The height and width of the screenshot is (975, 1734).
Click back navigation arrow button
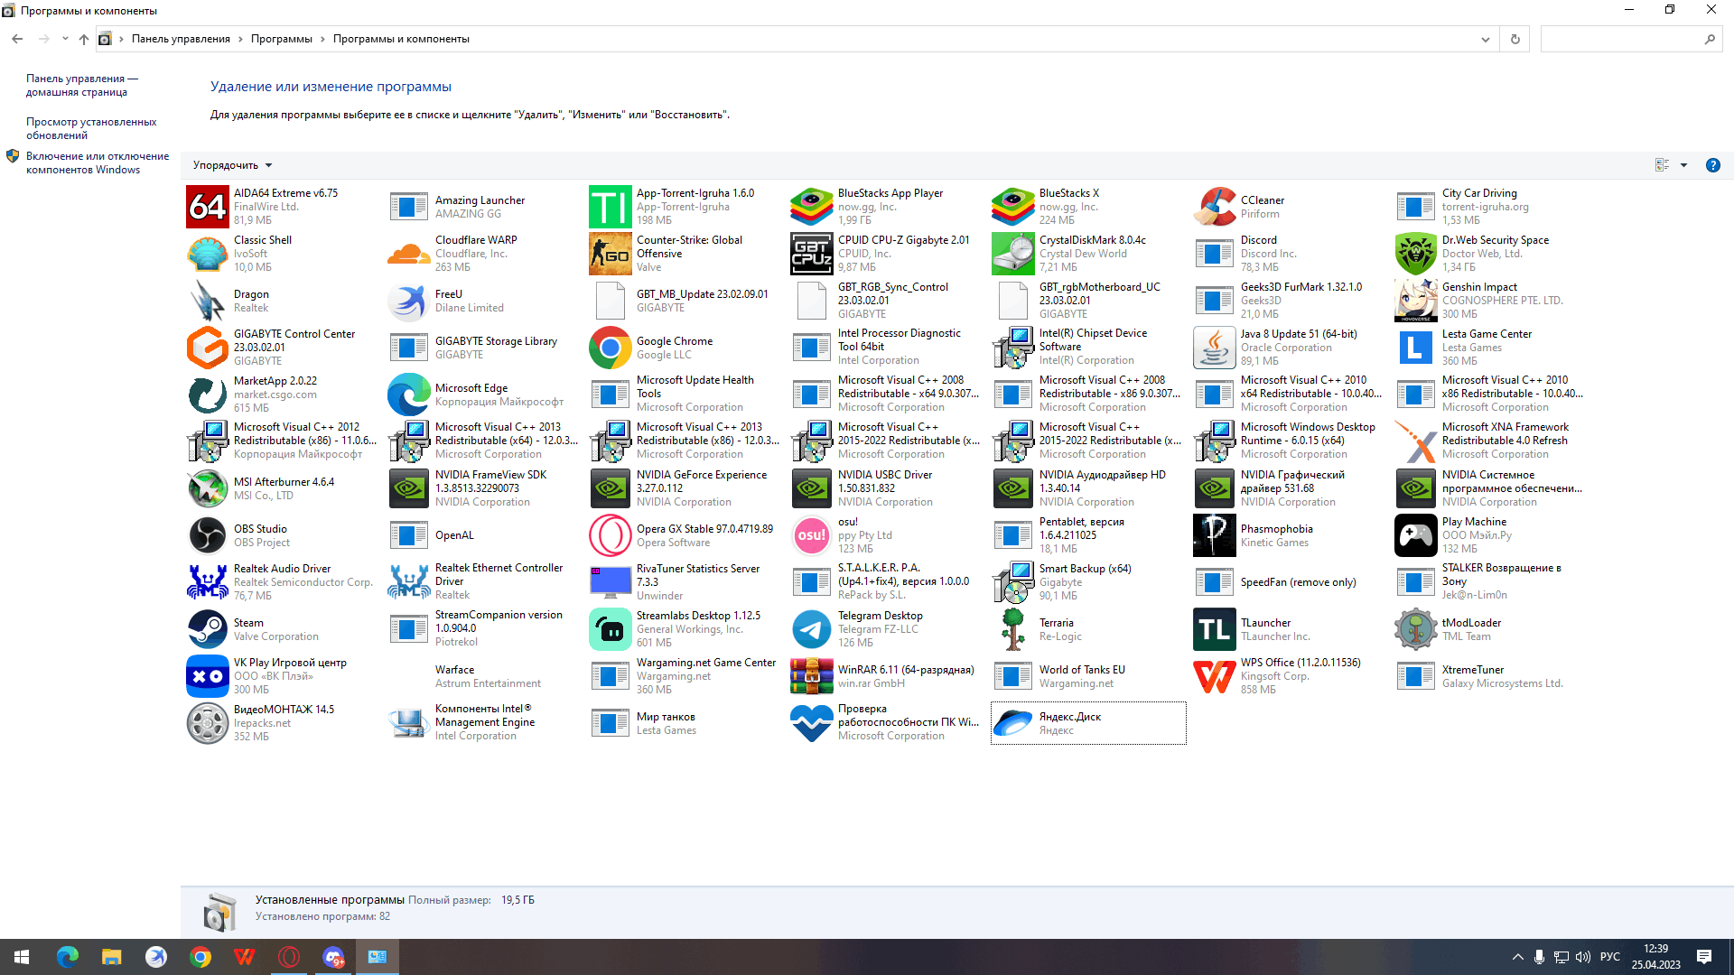(x=16, y=38)
